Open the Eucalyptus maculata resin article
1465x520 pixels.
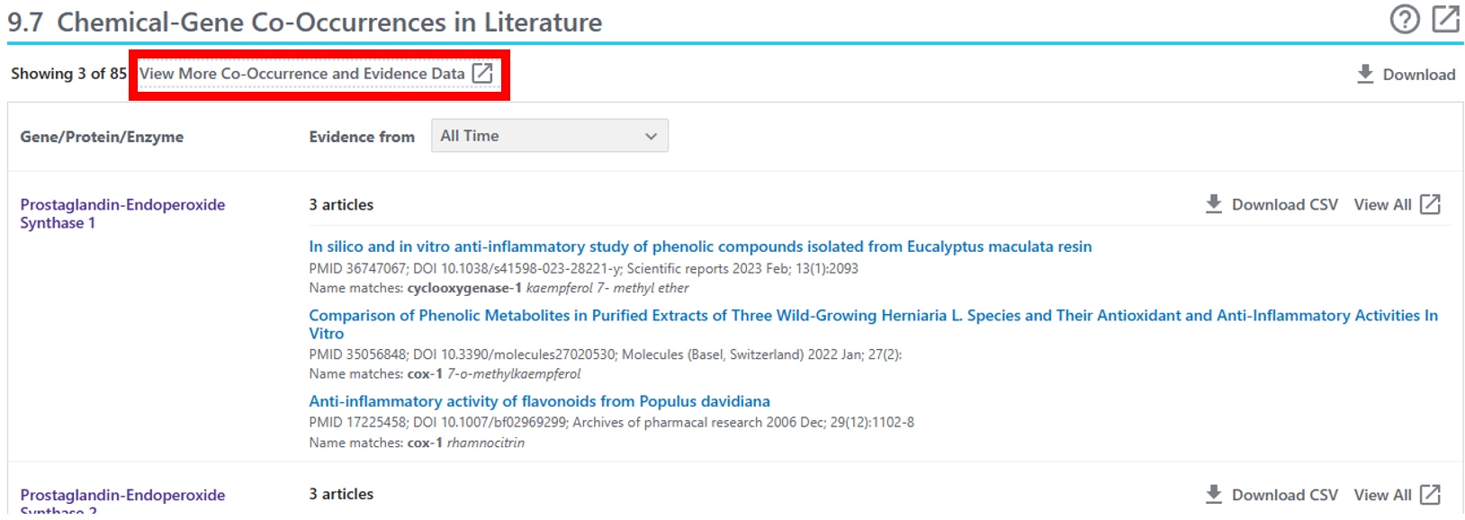pyautogui.click(x=700, y=247)
